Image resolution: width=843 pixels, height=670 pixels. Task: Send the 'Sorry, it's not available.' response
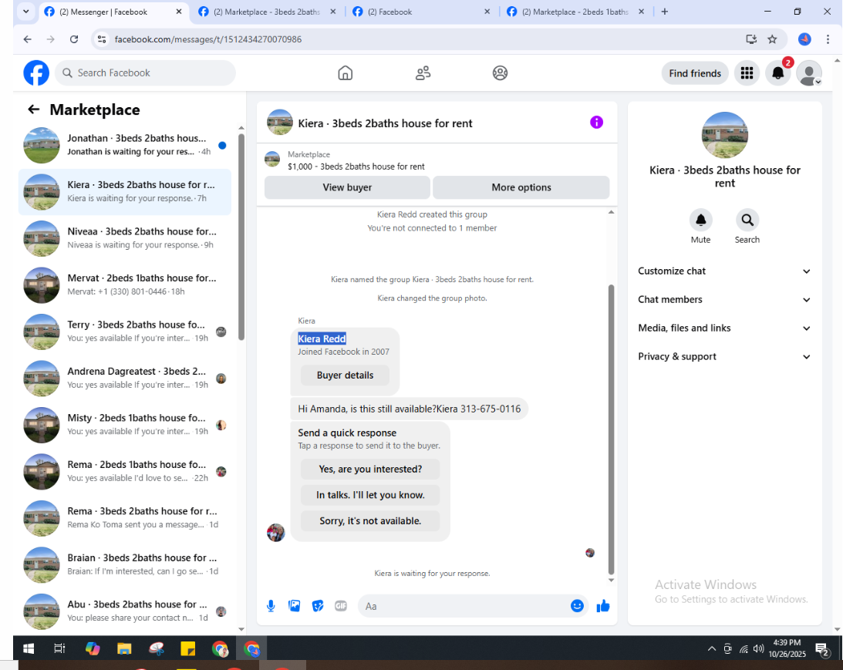(x=370, y=520)
